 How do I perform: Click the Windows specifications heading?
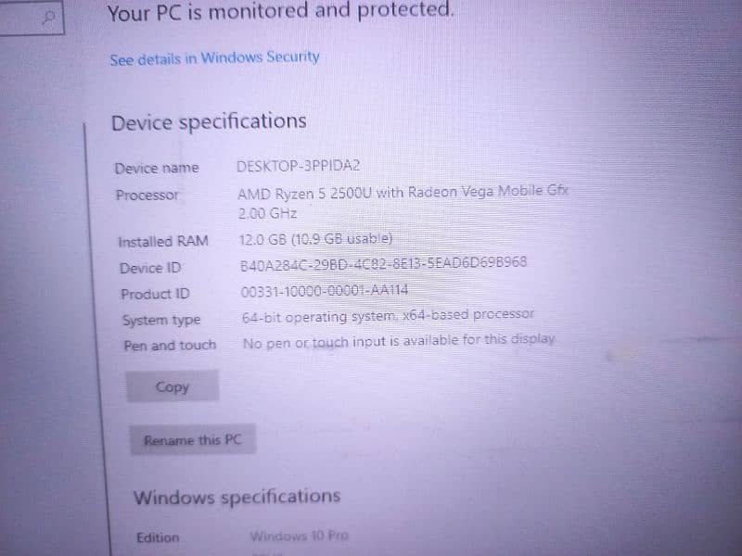[x=237, y=497]
